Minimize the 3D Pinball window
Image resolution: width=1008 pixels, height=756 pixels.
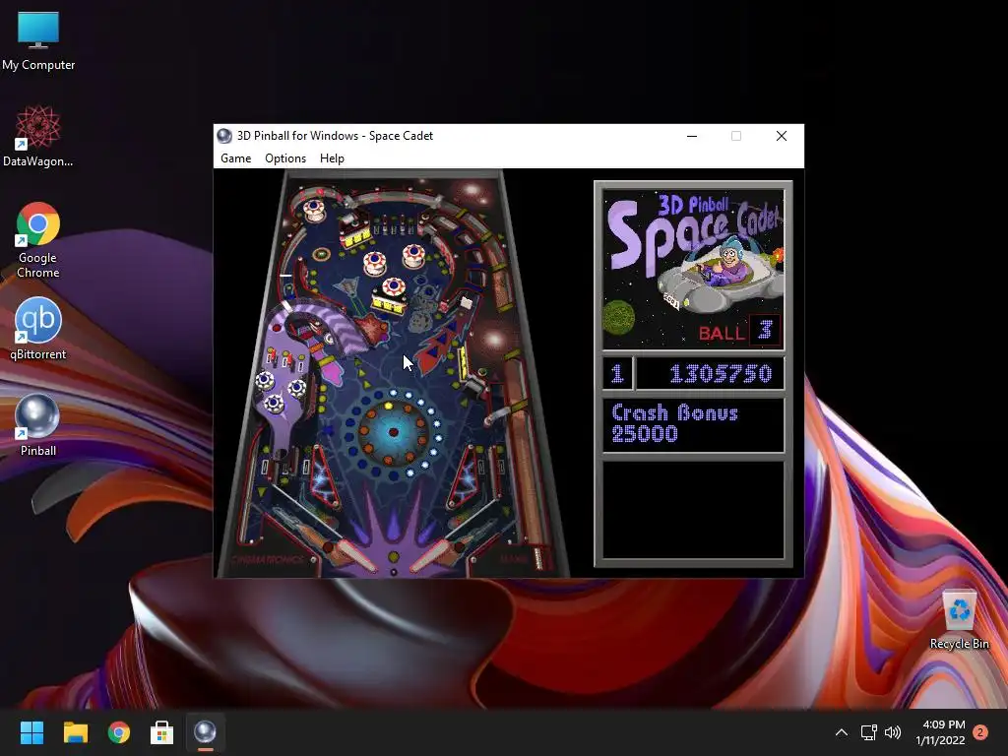click(692, 136)
